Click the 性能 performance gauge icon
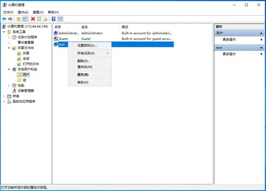Viewport: 266px width, 191px height. pos(14,85)
